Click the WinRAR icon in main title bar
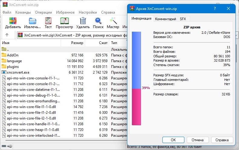 click(5, 5)
